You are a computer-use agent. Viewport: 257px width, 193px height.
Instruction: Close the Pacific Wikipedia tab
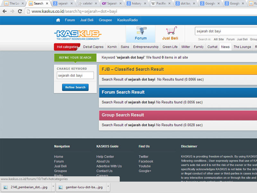click(169, 4)
